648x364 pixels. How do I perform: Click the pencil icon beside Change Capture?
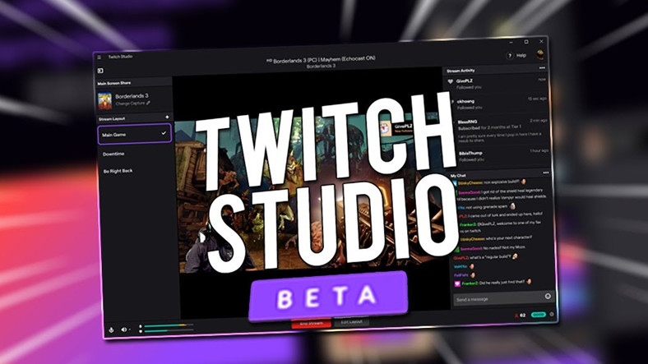(148, 104)
